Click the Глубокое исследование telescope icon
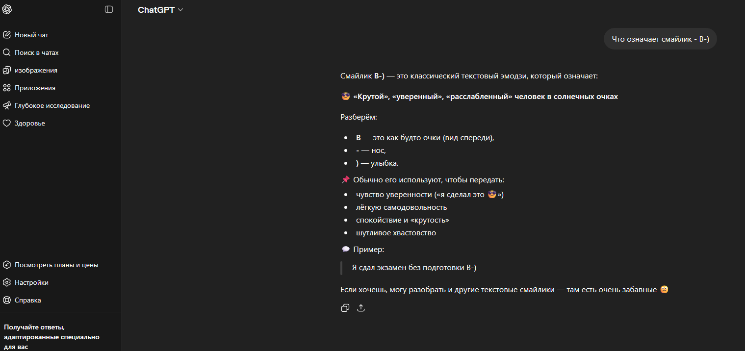 pos(7,105)
